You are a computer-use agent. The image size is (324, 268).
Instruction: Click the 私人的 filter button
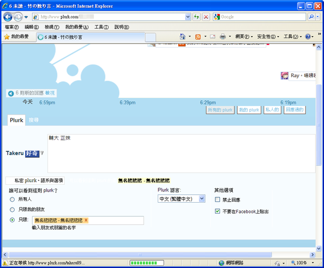coord(272,110)
